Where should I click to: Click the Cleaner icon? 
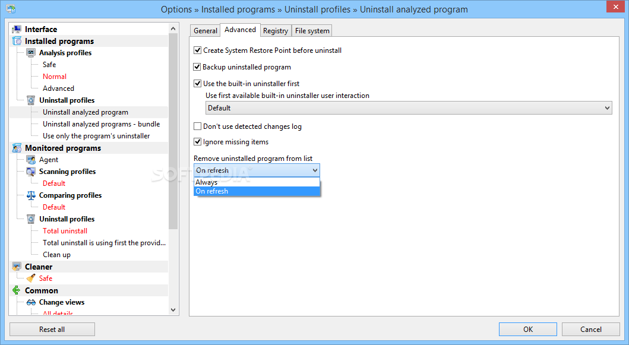coord(17,267)
